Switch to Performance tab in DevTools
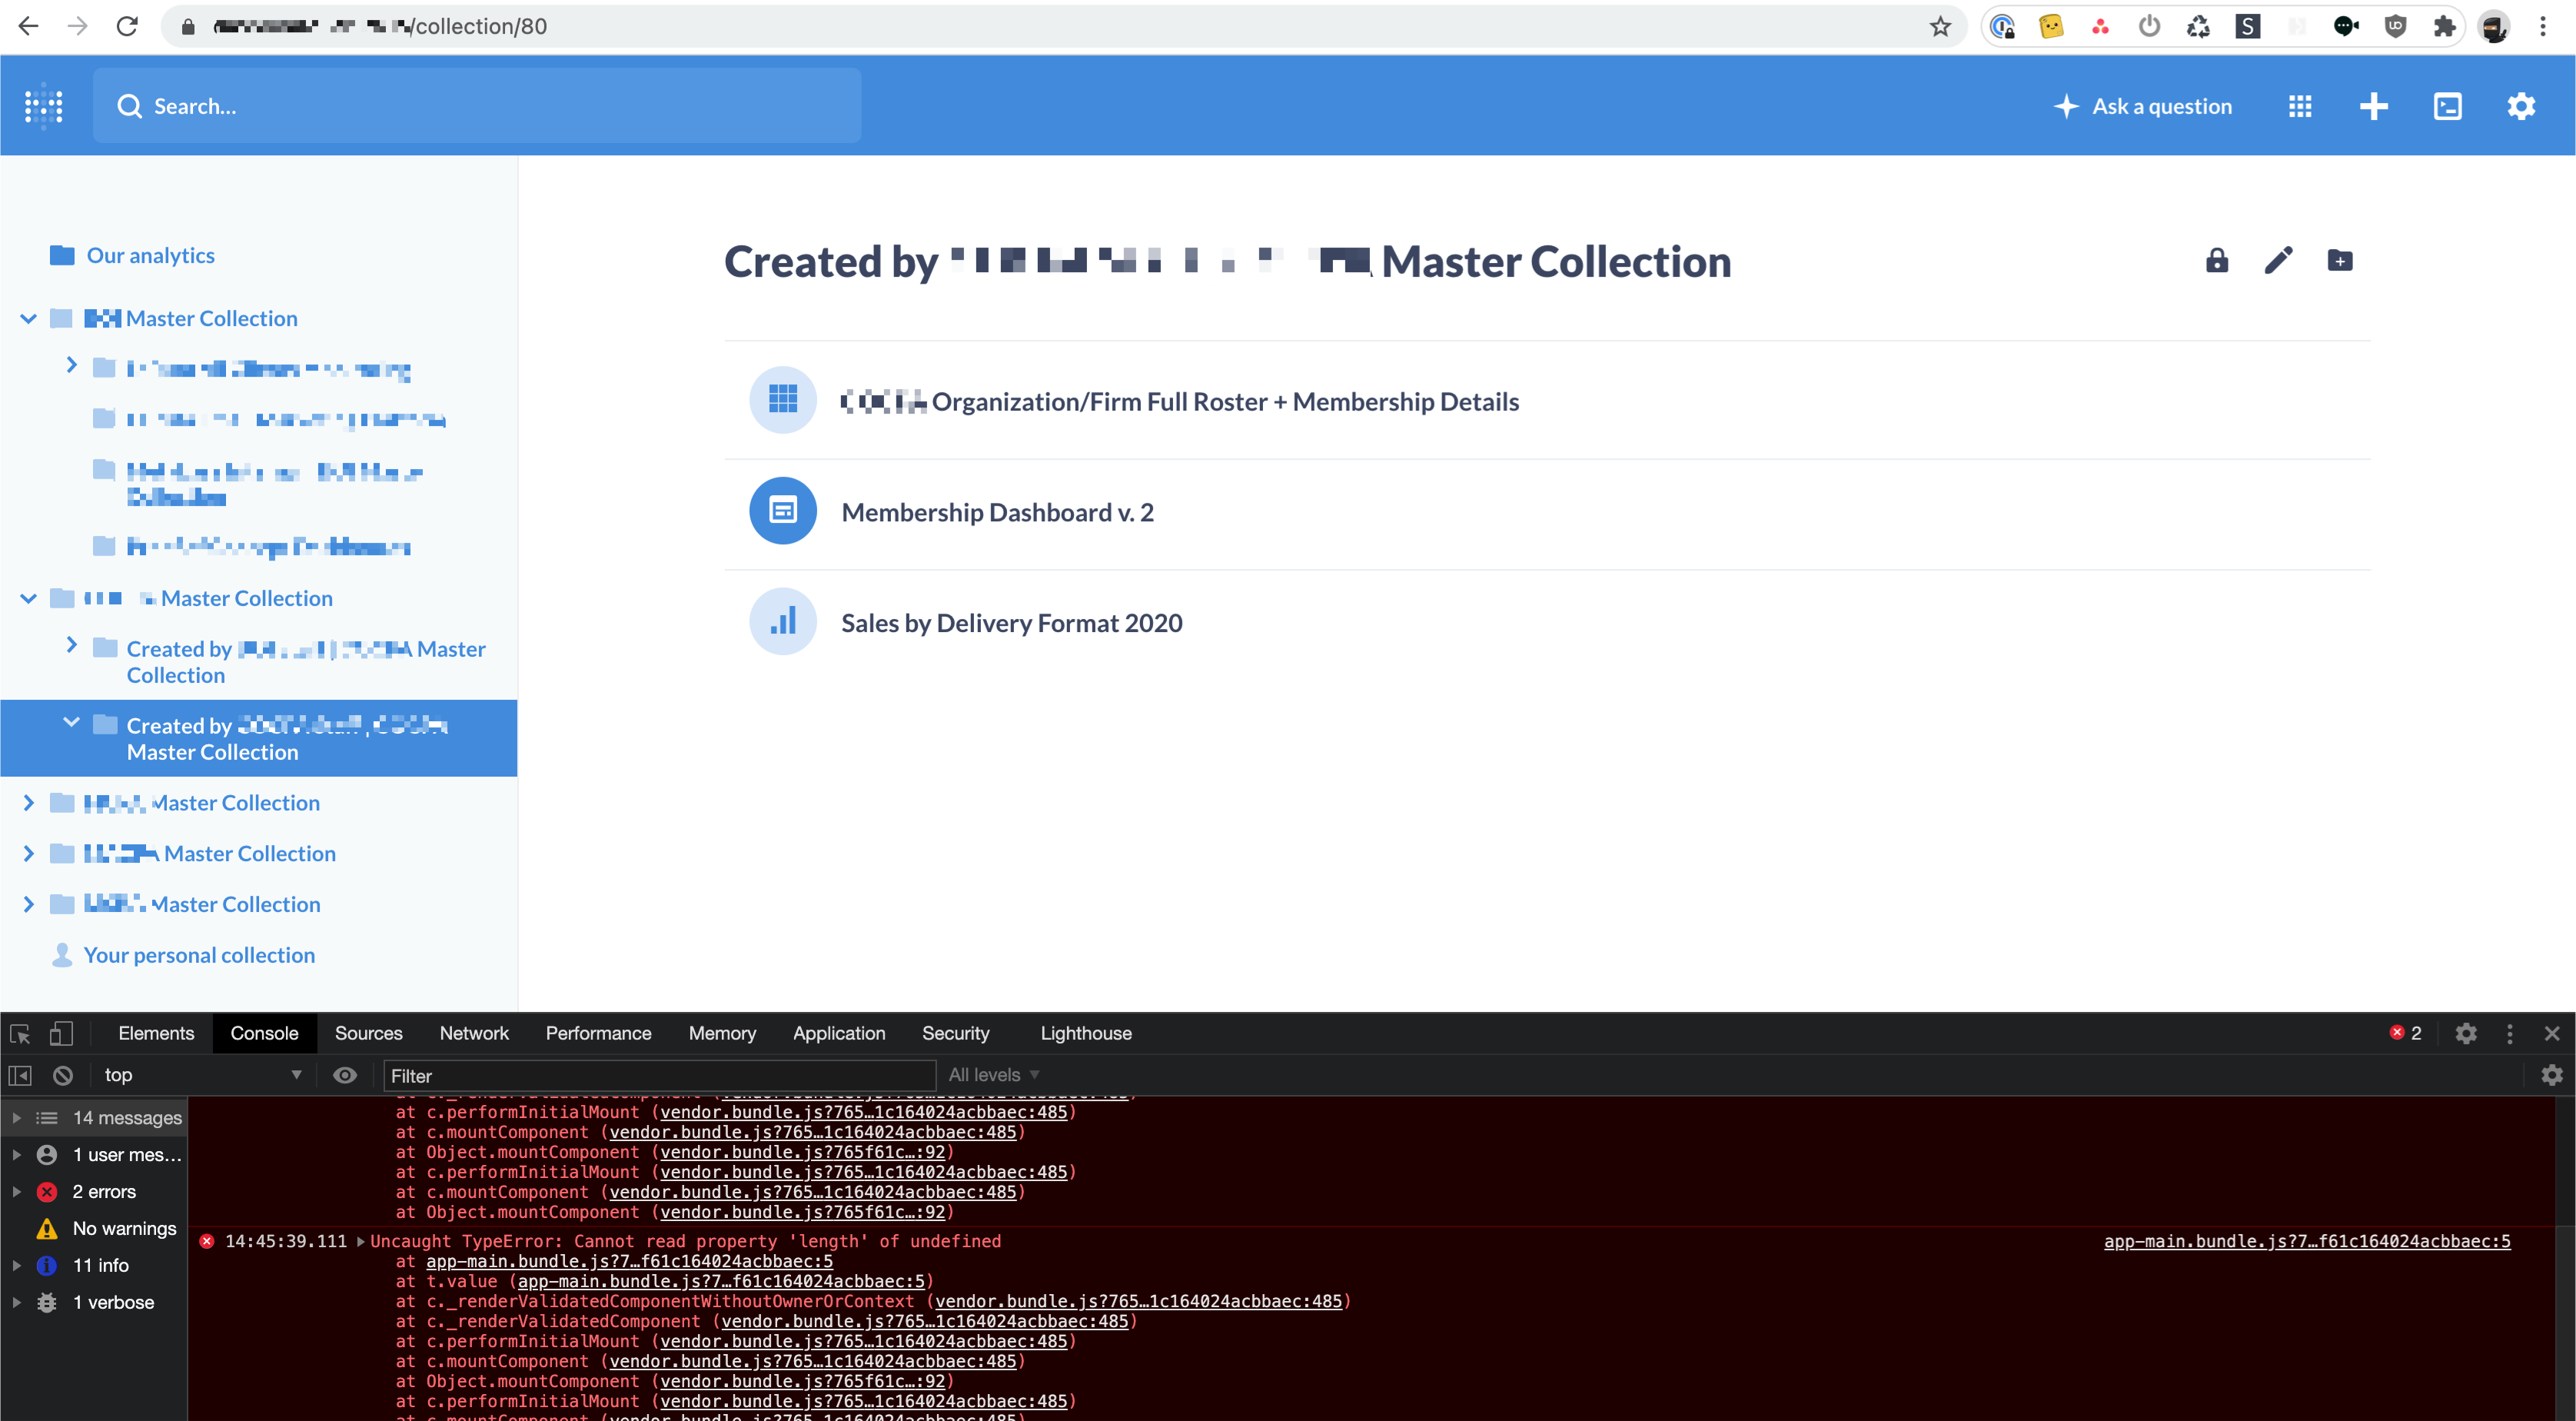The image size is (2576, 1421). tap(598, 1033)
